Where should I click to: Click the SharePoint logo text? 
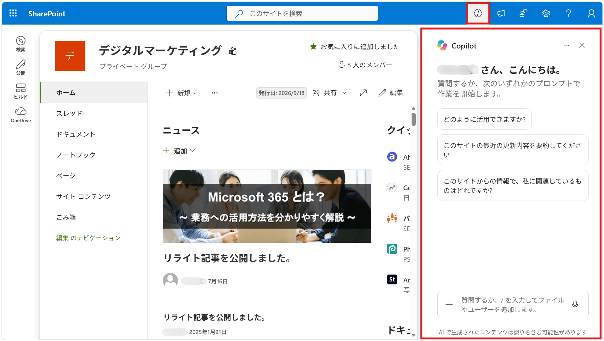click(47, 14)
